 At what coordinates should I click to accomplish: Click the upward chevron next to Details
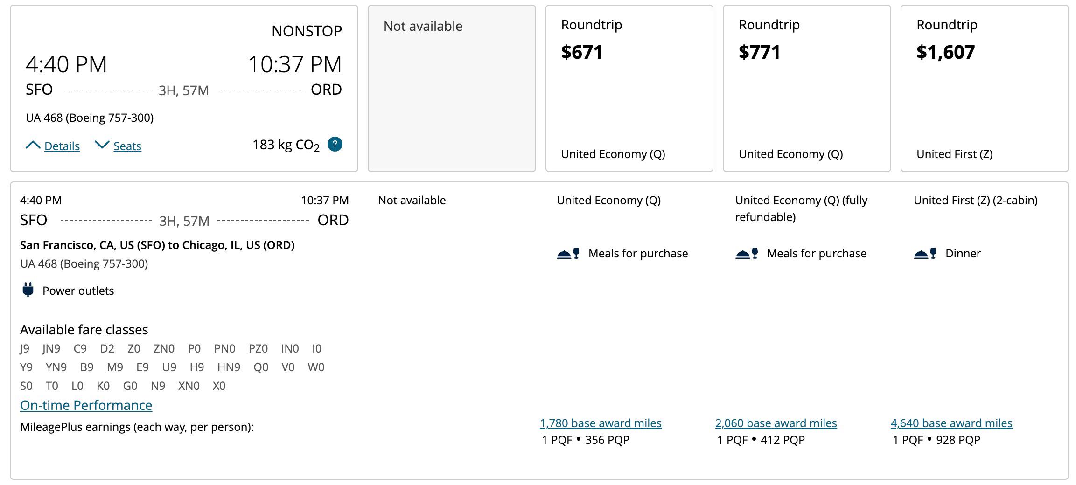pos(33,145)
